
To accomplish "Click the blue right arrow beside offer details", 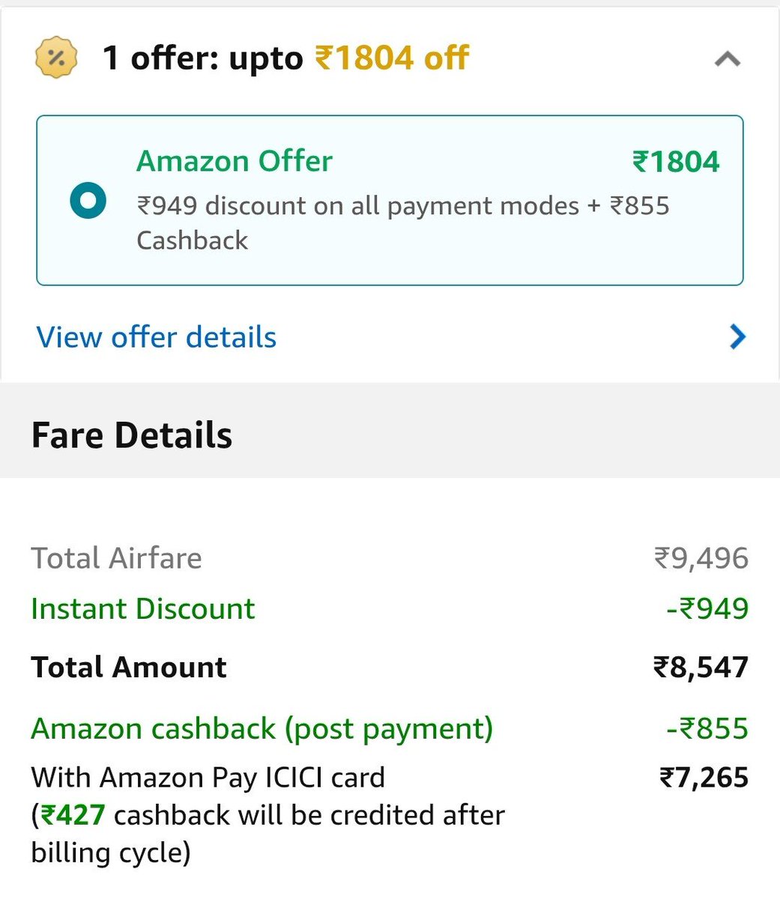I will coord(737,337).
